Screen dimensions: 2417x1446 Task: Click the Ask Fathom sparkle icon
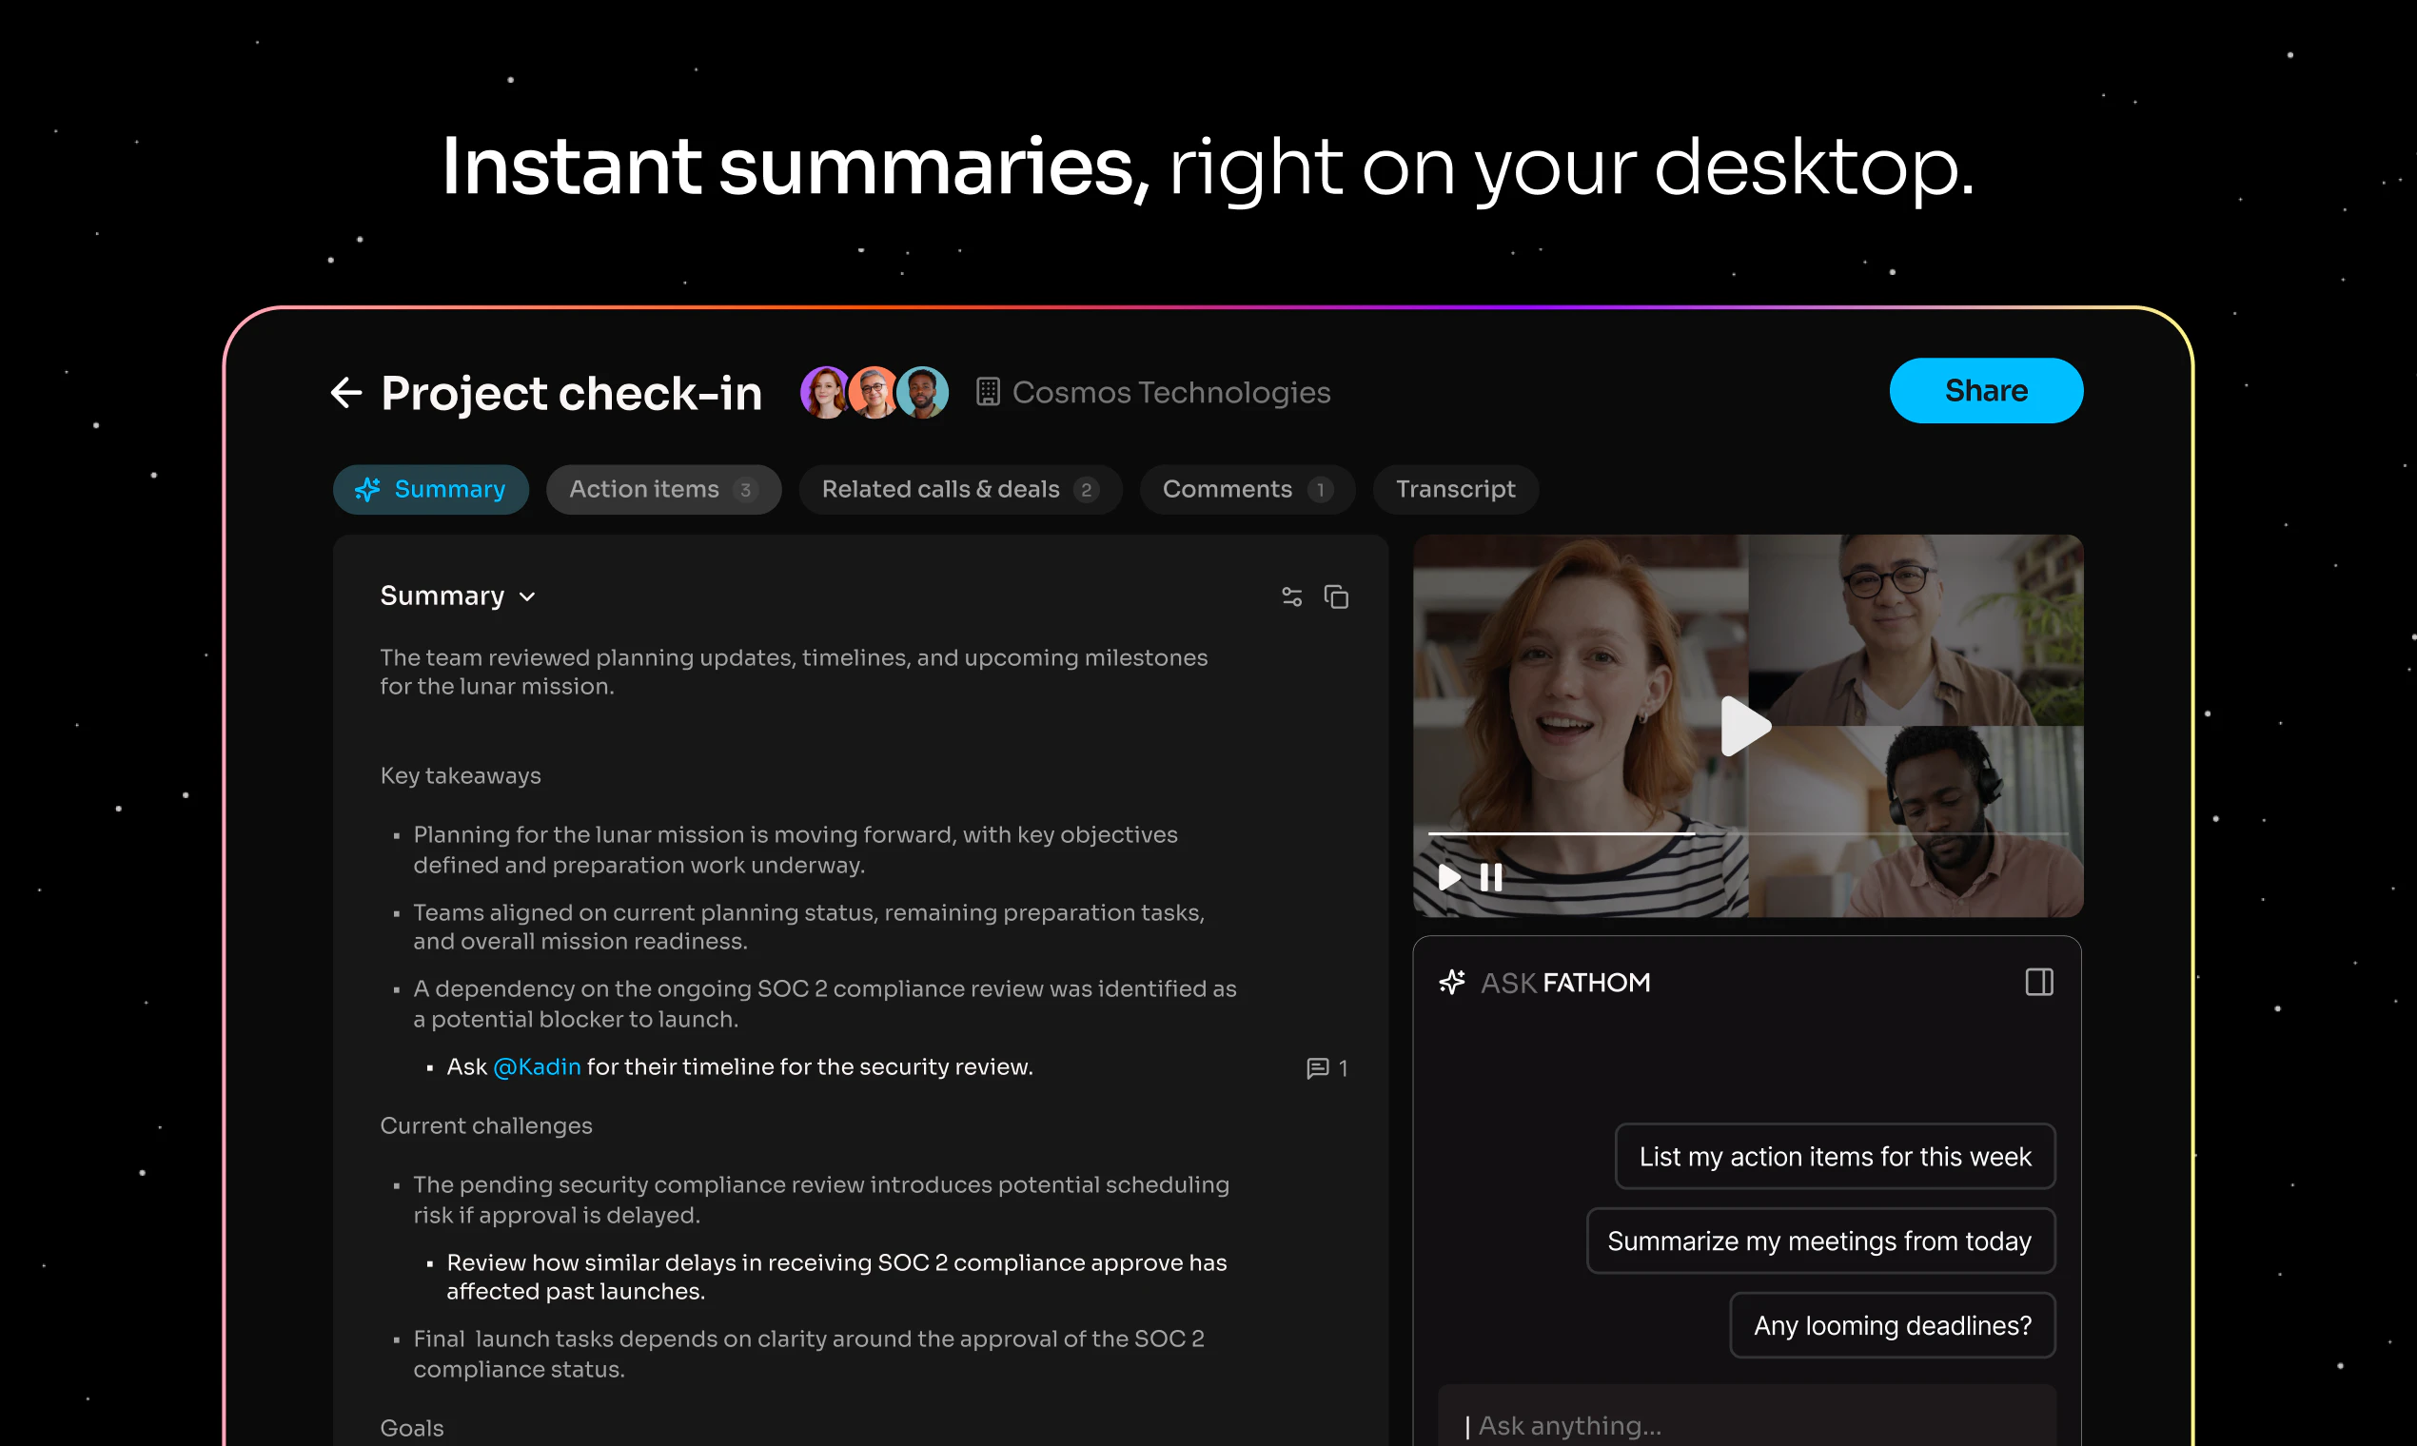tap(1453, 982)
